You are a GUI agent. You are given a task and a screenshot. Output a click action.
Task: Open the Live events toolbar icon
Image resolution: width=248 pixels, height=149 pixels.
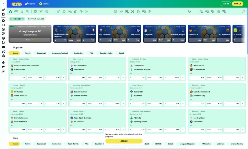[16, 11]
